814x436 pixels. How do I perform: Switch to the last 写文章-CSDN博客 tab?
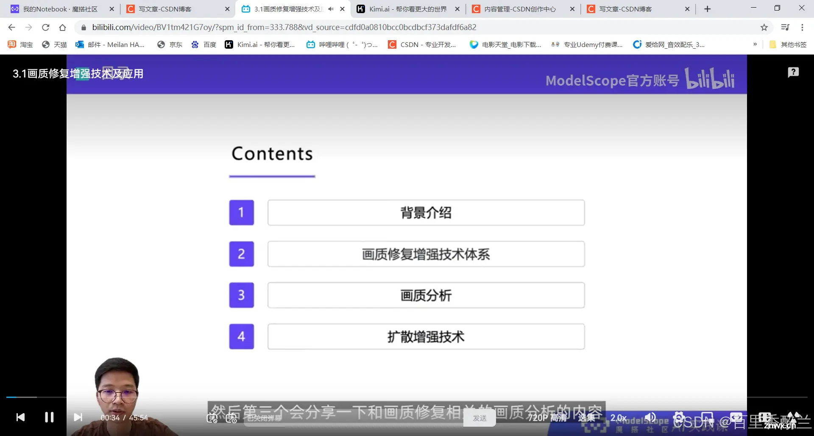(638, 9)
